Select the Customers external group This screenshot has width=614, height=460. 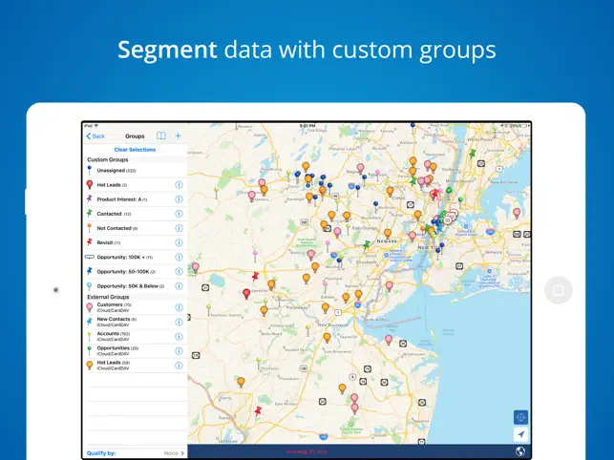[135, 307]
